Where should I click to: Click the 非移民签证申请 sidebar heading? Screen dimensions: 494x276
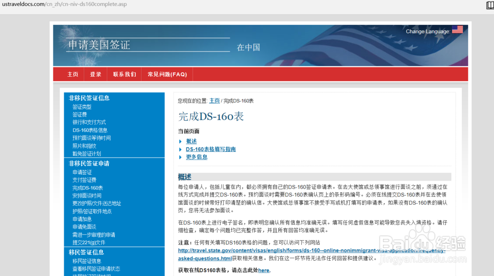pyautogui.click(x=89, y=163)
